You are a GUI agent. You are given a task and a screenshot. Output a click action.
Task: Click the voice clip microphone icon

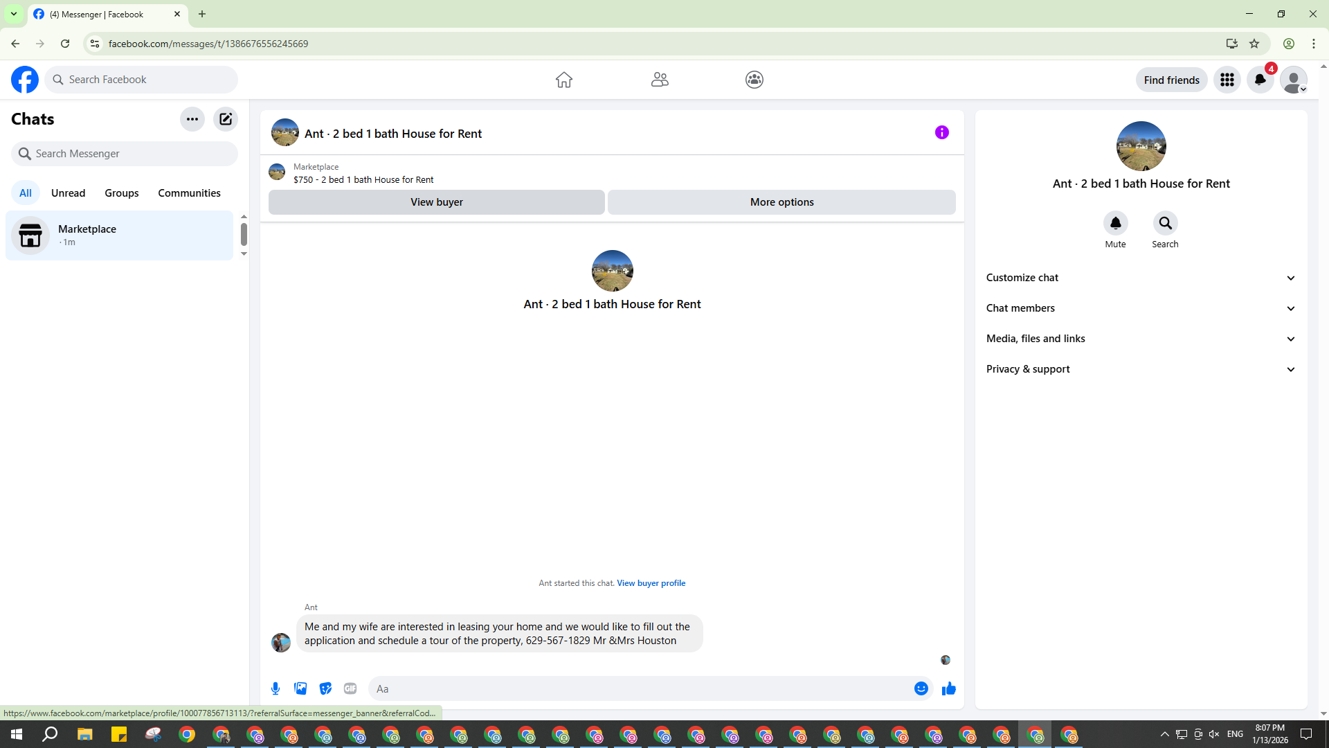[x=275, y=688]
